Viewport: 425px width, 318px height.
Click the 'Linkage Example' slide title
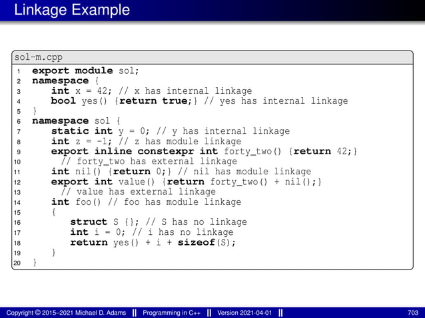point(72,10)
